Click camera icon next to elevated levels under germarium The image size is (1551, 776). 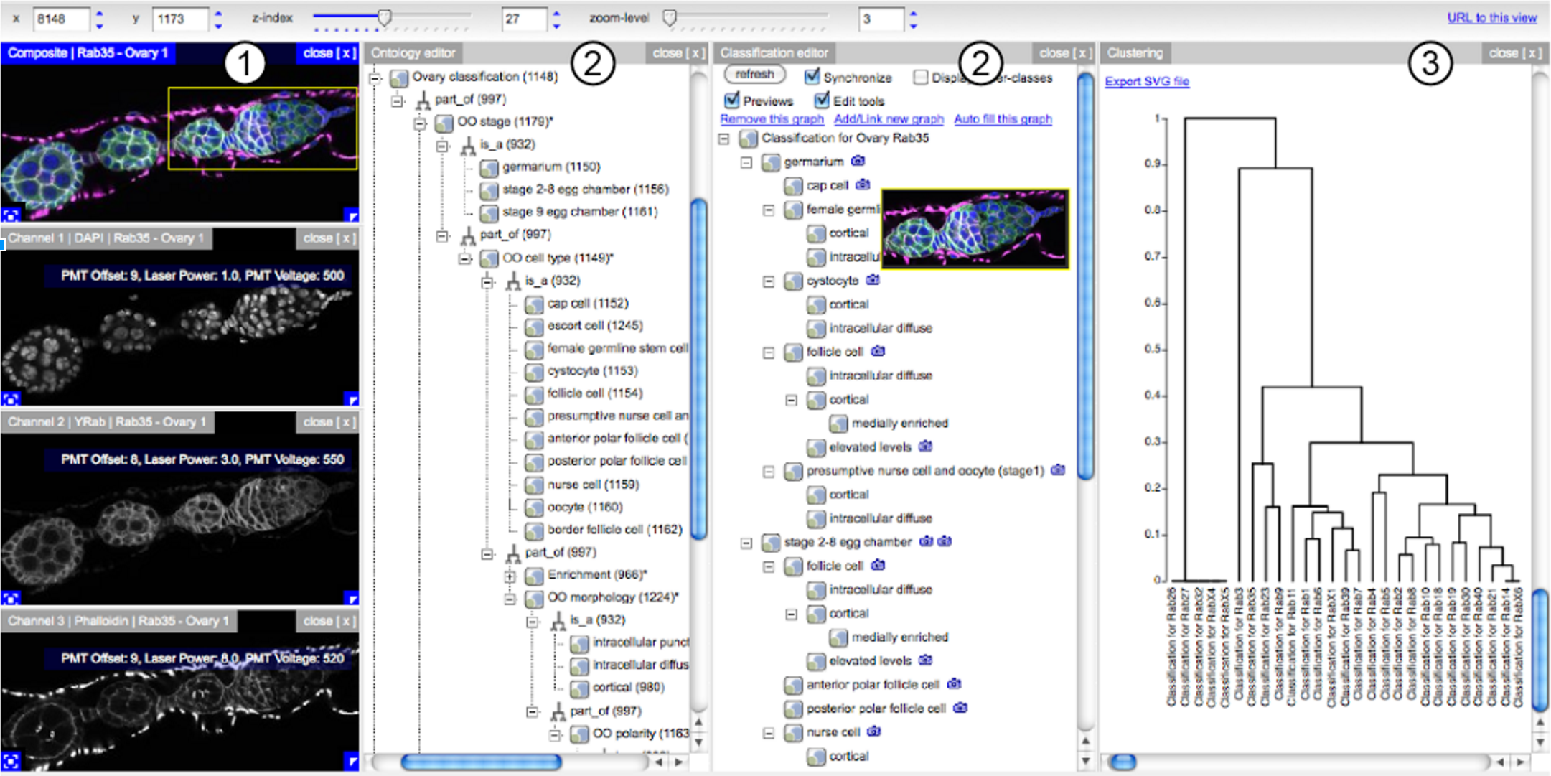click(x=926, y=447)
